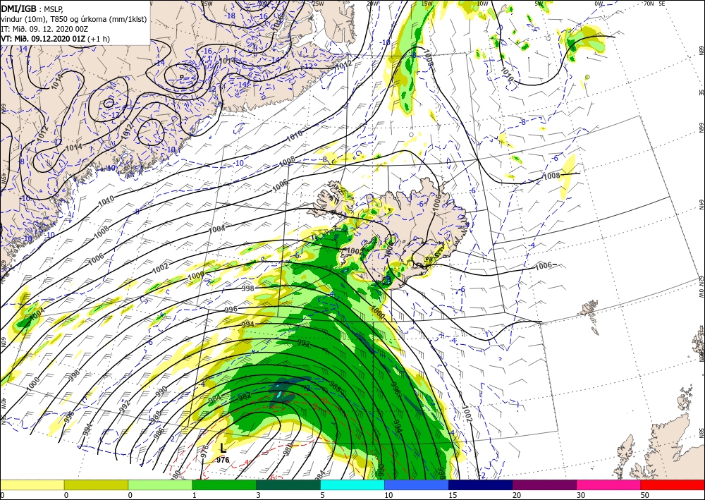Viewport: 705px width, 500px height.
Task: Click the "L" low-pressure center marker
Action: (223, 448)
